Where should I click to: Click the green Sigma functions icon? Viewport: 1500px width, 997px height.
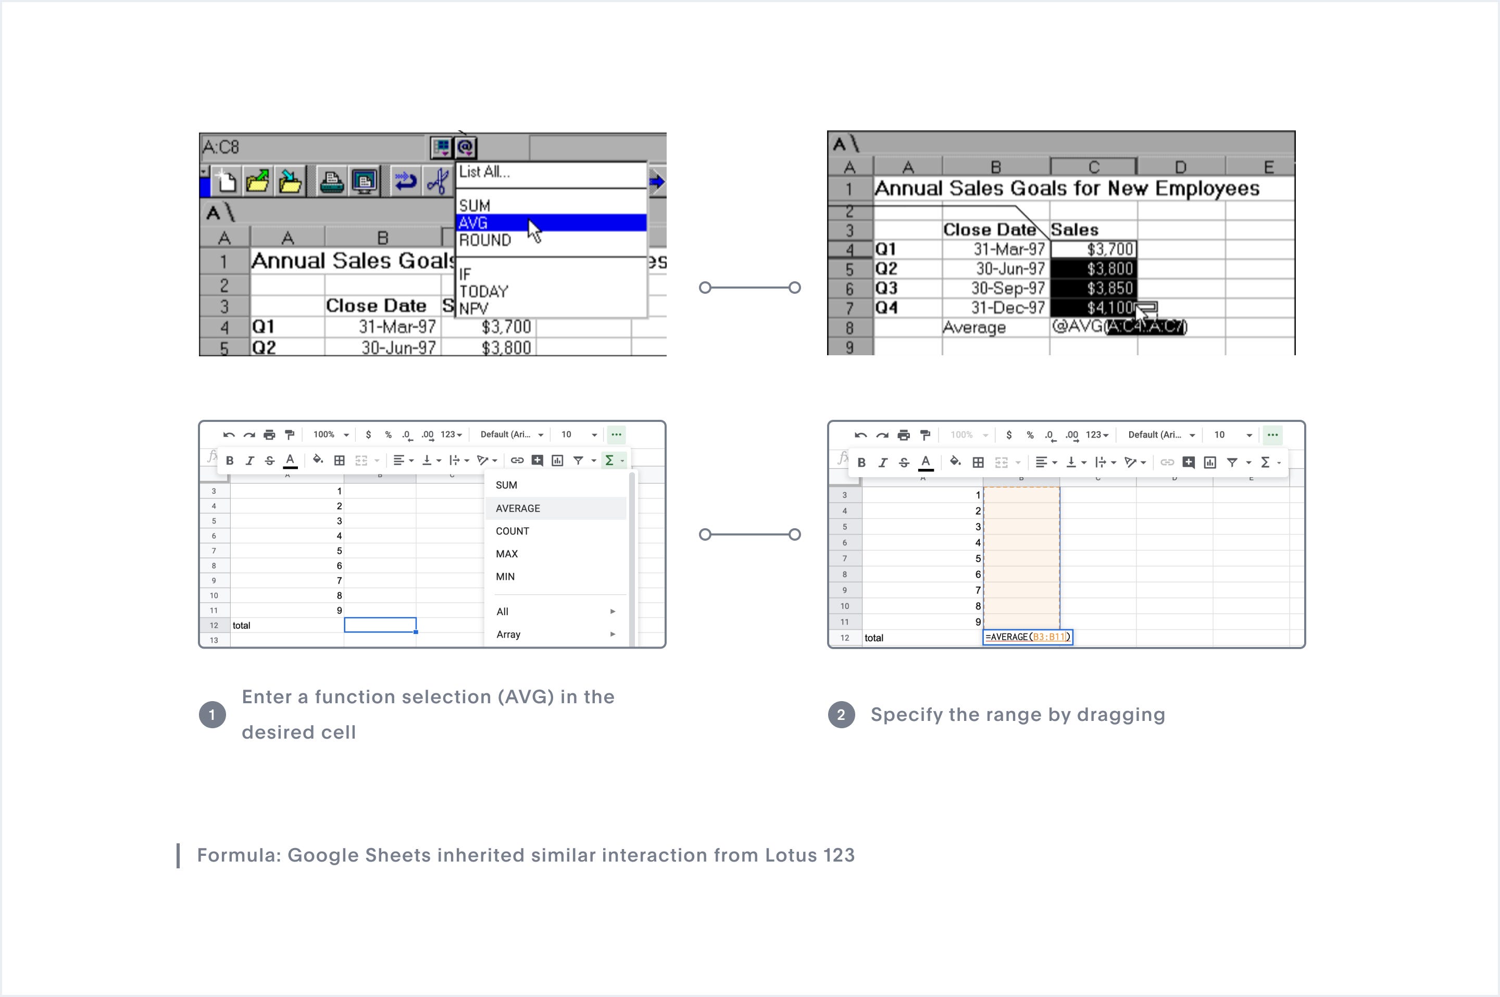tap(609, 460)
